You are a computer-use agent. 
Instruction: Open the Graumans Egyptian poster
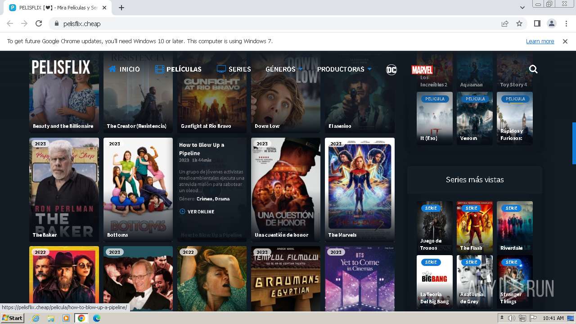click(286, 279)
